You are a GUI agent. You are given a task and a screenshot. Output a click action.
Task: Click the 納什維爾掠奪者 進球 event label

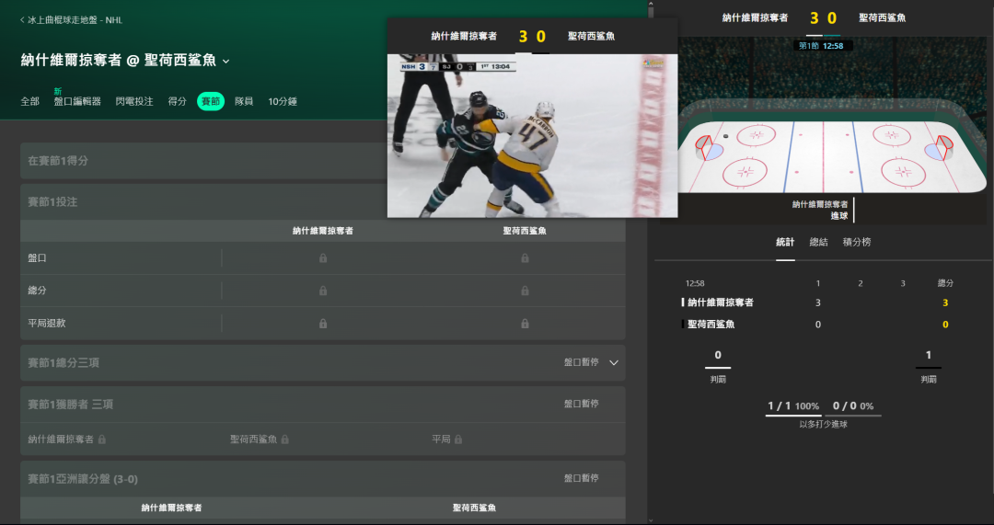820,211
